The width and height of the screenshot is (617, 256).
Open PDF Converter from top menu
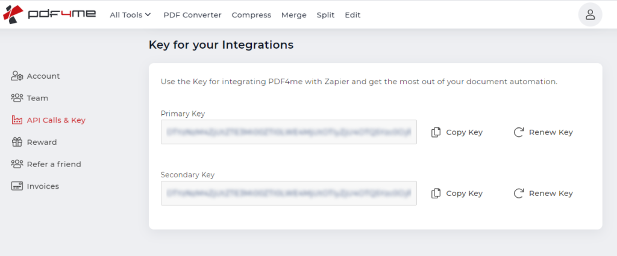coord(192,15)
